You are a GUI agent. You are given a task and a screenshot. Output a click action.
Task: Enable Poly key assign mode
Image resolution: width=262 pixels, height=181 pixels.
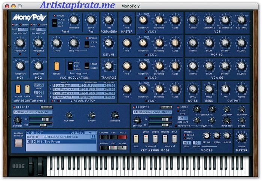click(174, 139)
